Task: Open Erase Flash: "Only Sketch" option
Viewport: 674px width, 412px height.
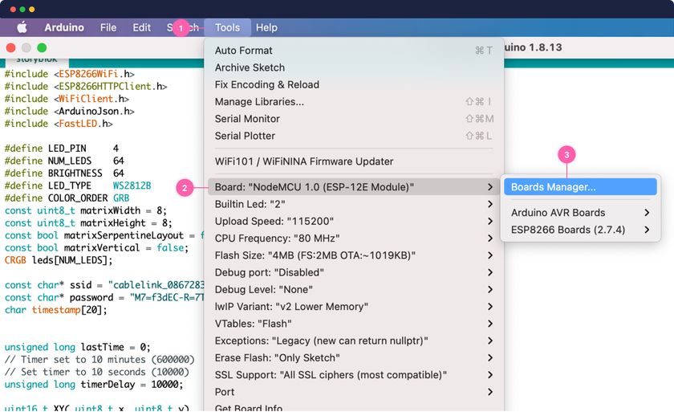Action: pos(353,358)
